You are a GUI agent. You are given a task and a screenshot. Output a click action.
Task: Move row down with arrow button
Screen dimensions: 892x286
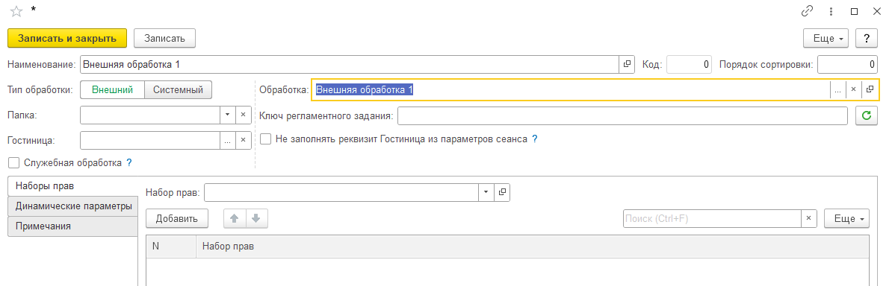click(256, 218)
